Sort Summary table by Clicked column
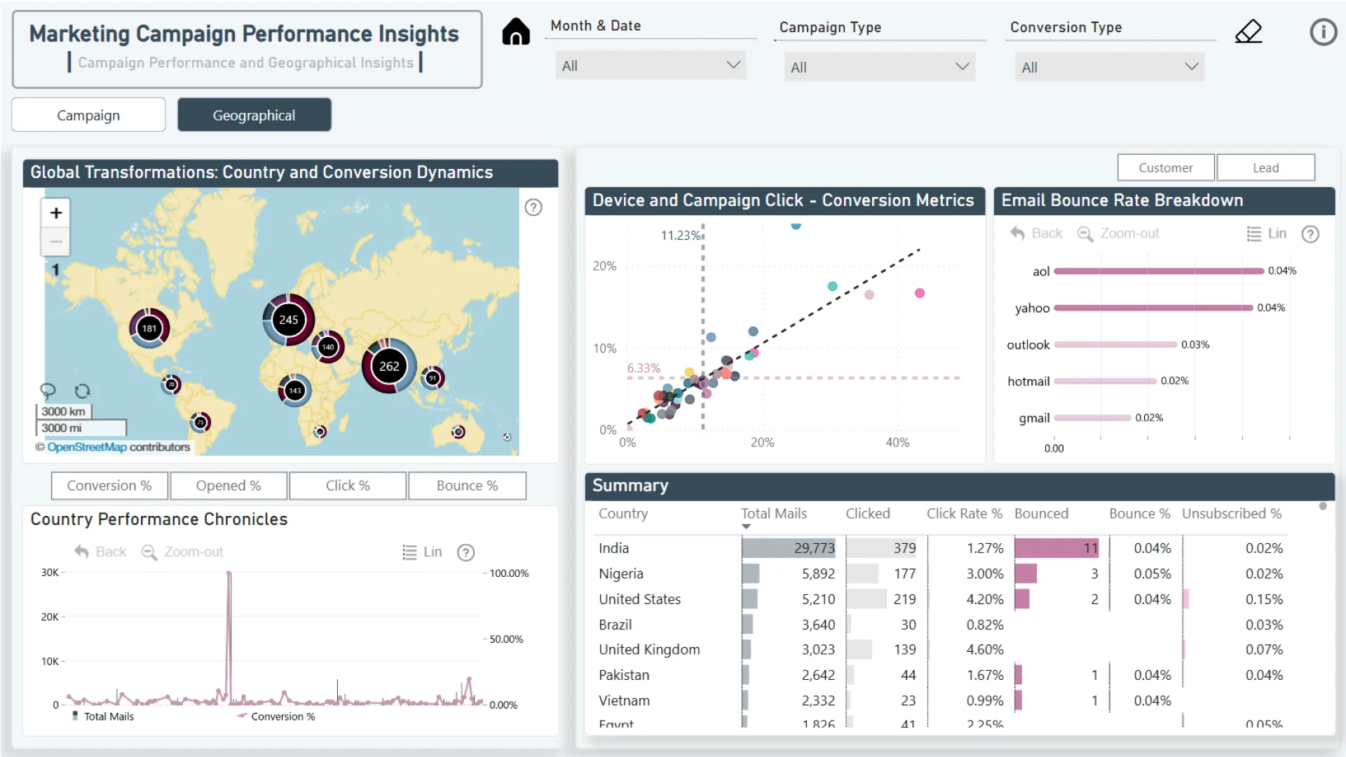Image resolution: width=1346 pixels, height=757 pixels. (867, 513)
